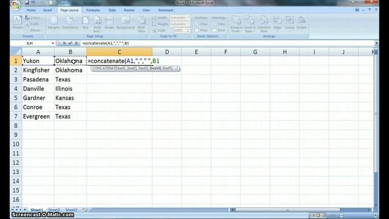The width and height of the screenshot is (389, 219).
Task: Undo from Quick Access Toolbar
Action: coord(33,3)
